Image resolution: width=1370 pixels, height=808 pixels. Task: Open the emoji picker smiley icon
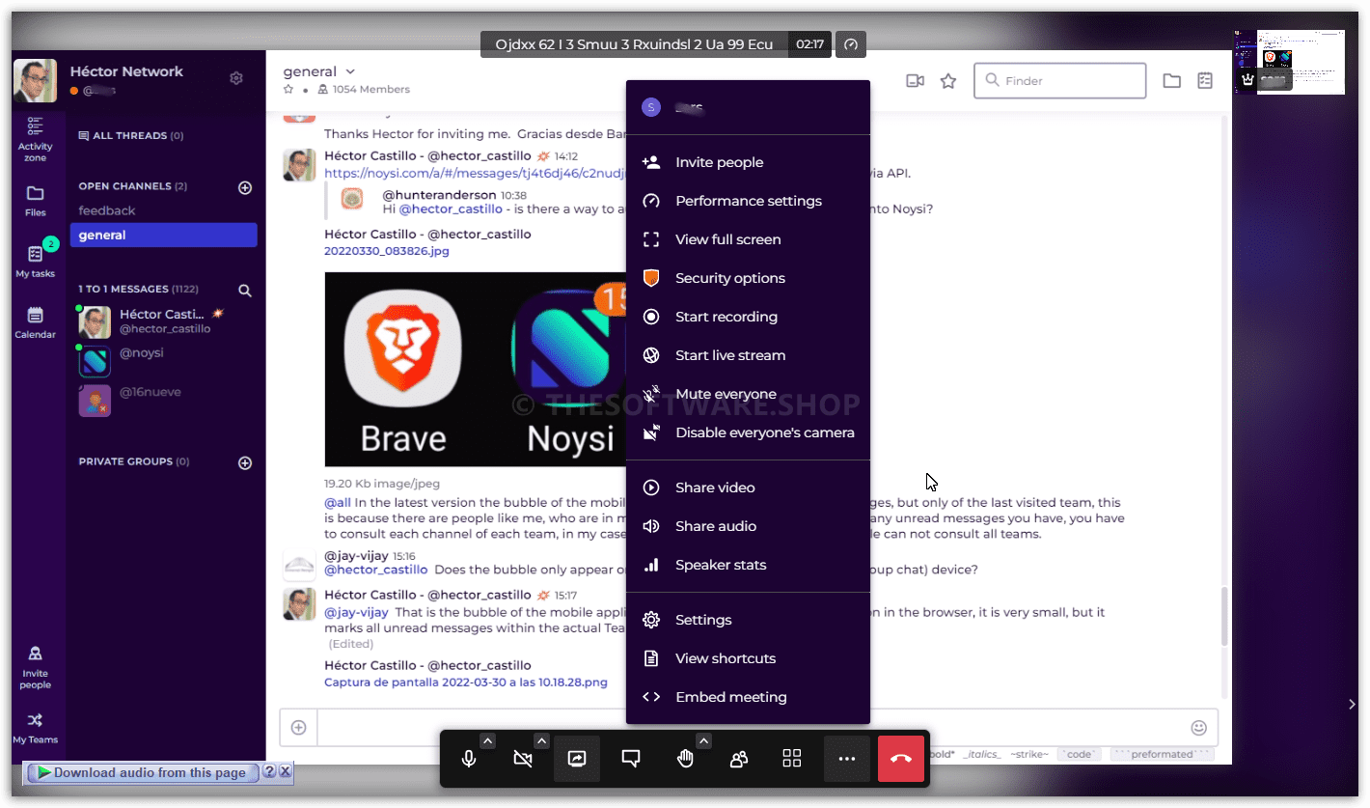1199,728
